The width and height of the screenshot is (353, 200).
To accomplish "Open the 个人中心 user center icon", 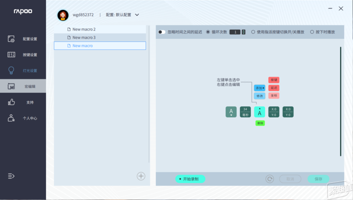I will (11, 118).
